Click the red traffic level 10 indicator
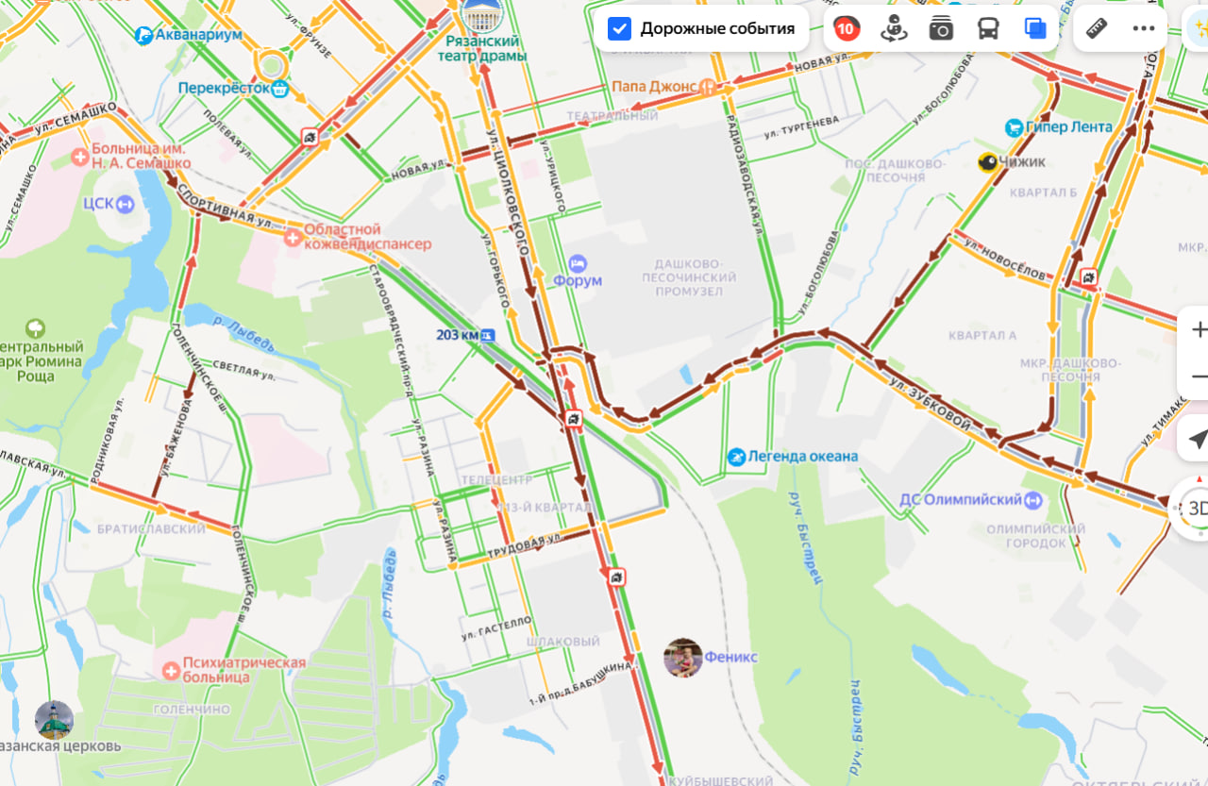Viewport: 1208px width, 786px height. [x=847, y=28]
